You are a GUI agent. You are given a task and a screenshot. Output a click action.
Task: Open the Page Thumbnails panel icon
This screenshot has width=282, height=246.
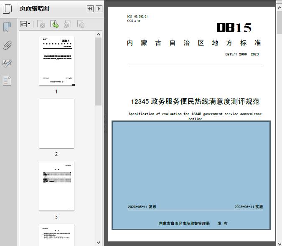(8, 8)
